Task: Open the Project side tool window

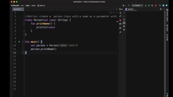Action: click(x=167, y=28)
